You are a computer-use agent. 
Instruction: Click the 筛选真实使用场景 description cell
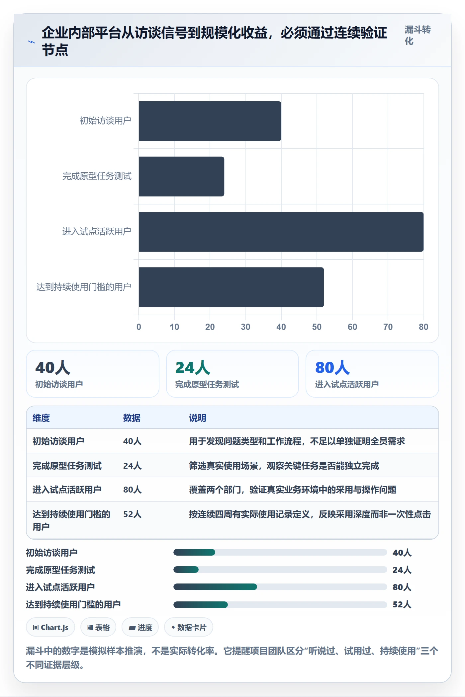tap(284, 466)
